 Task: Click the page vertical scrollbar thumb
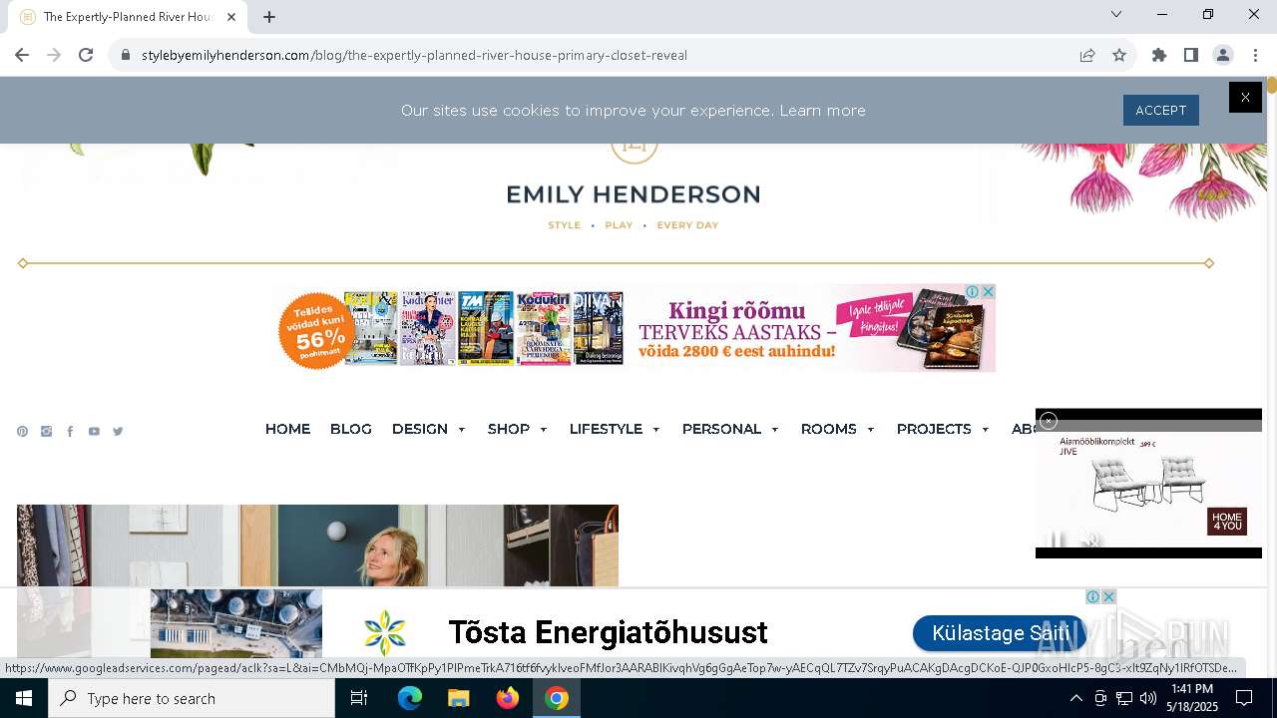click(x=1272, y=86)
